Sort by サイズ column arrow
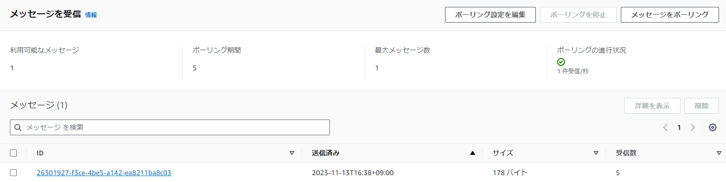 596,153
